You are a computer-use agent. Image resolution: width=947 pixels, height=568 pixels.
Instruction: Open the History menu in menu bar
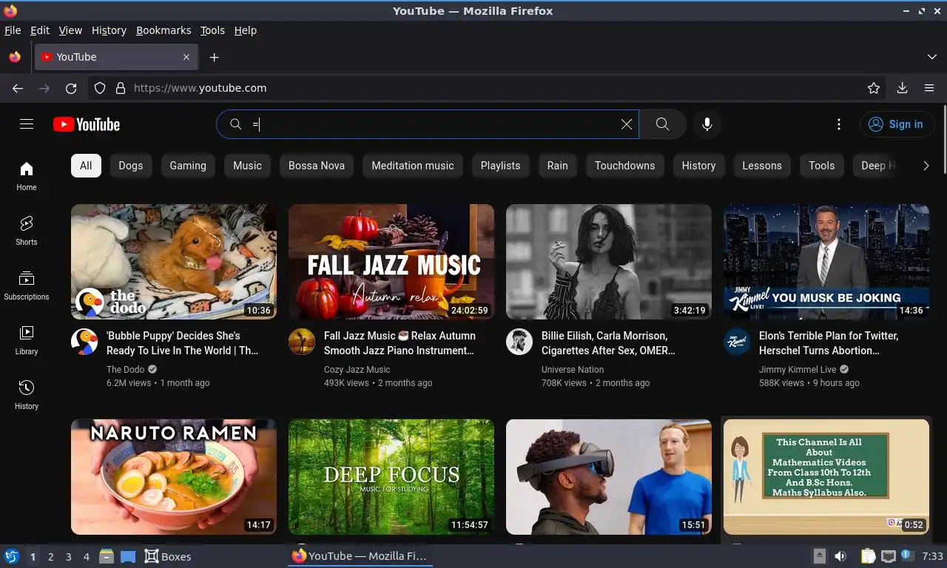click(x=109, y=30)
